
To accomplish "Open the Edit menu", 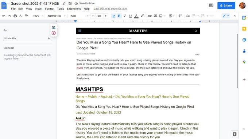I will click(20, 9).
